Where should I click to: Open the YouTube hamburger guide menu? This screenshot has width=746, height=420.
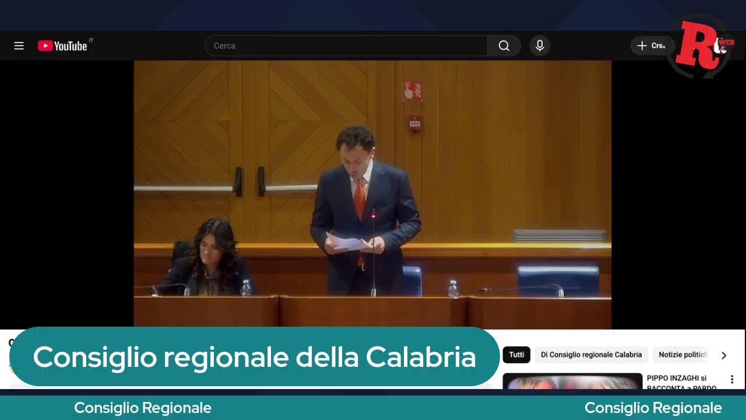pos(19,45)
